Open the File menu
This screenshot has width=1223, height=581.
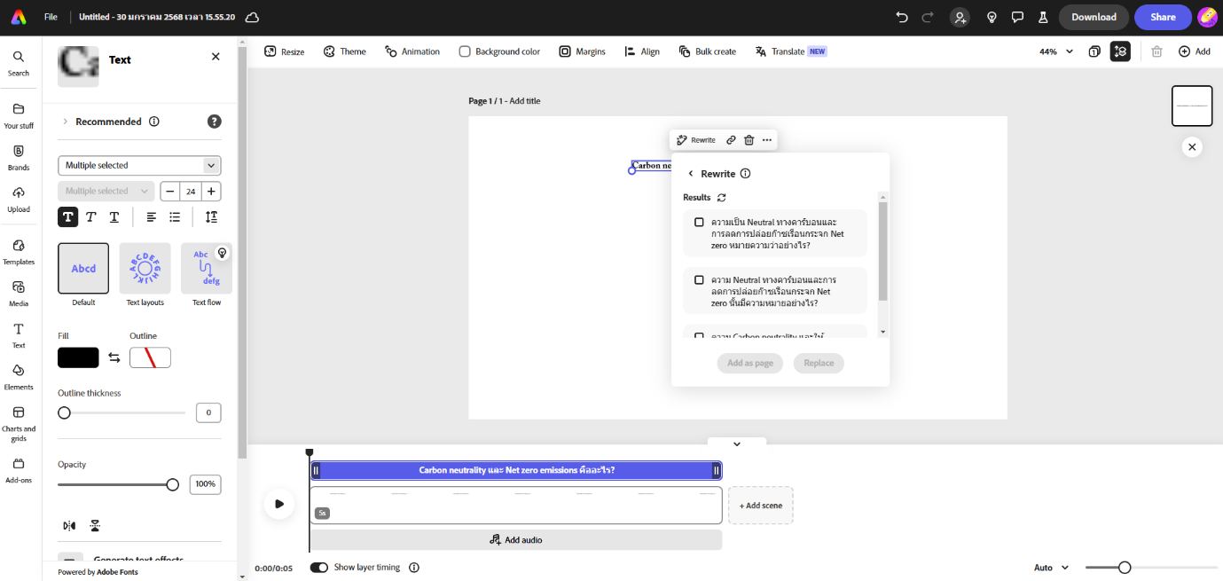click(51, 17)
